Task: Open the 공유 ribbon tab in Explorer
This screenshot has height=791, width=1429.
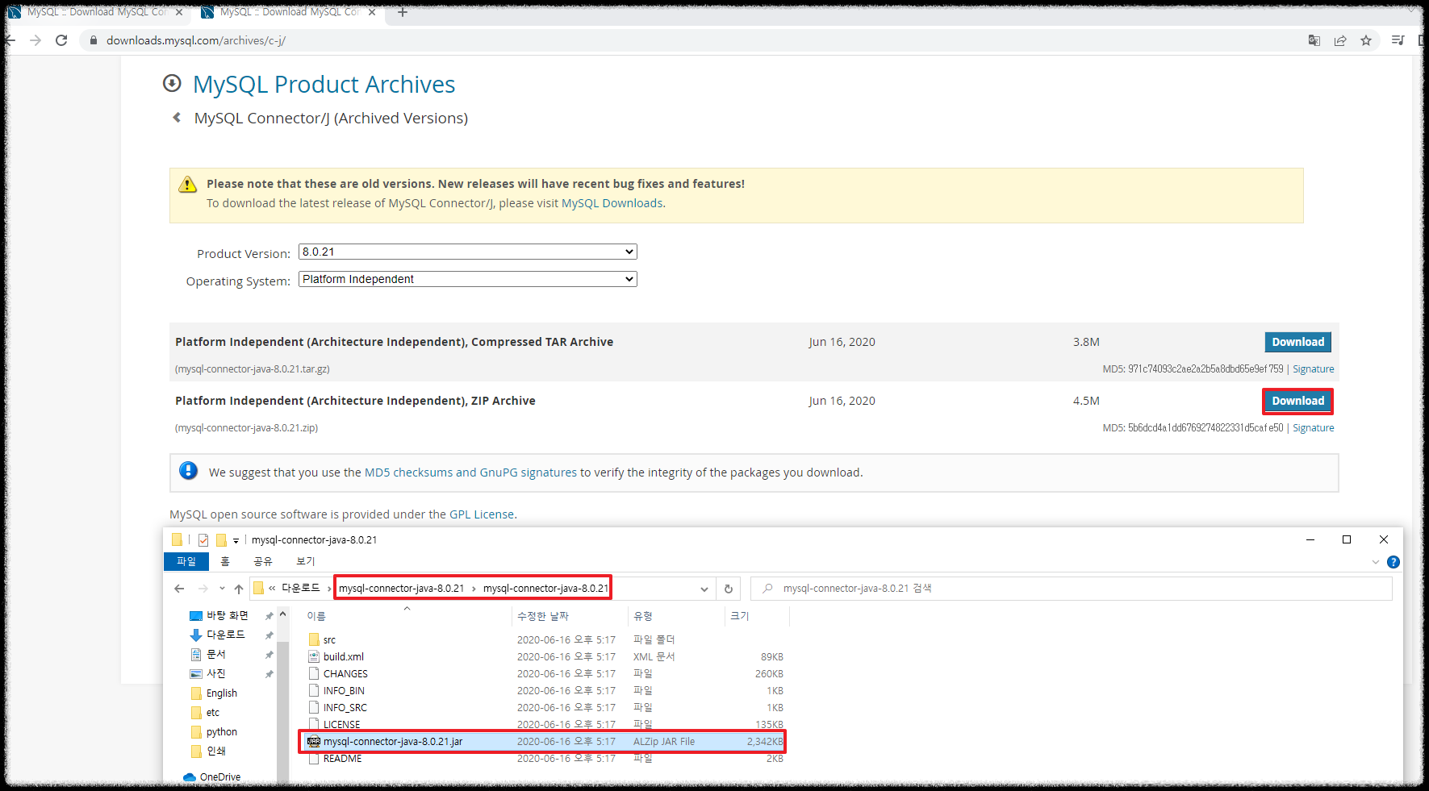Action: (263, 561)
